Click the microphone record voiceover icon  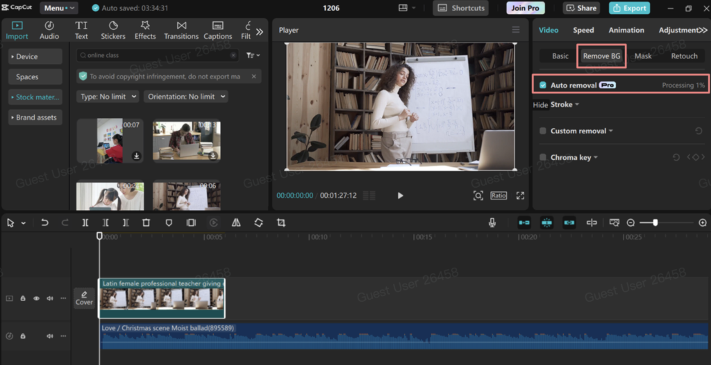(x=492, y=222)
